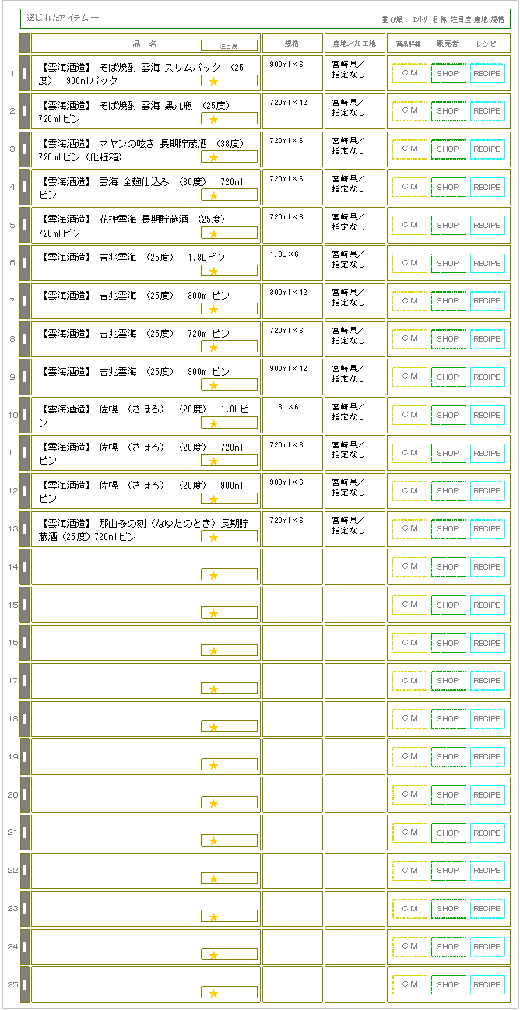The height and width of the screenshot is (1010, 520).
Task: Click the star in empty row 25
Action: (213, 993)
